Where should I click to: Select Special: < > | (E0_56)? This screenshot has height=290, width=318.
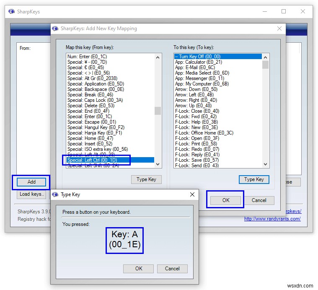110,73
